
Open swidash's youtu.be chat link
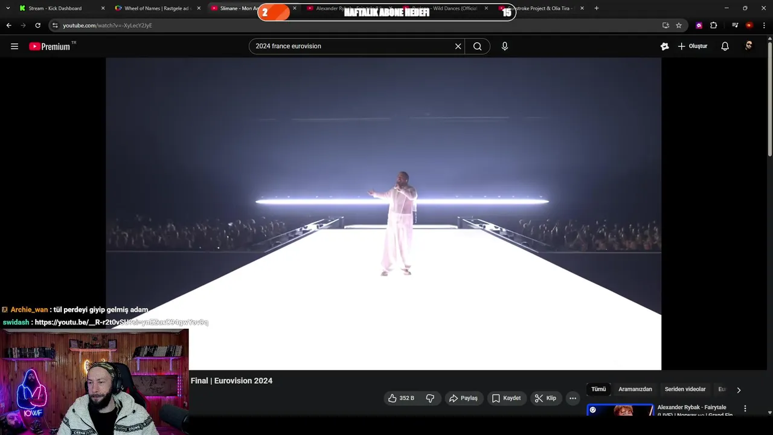coord(121,323)
